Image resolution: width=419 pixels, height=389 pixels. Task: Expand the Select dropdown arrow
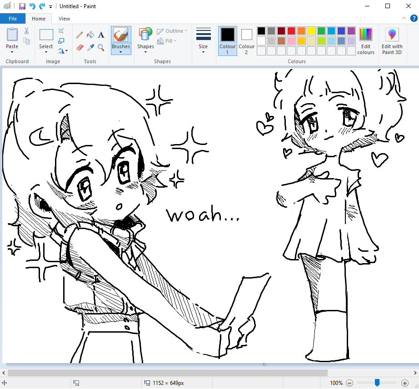[x=46, y=52]
